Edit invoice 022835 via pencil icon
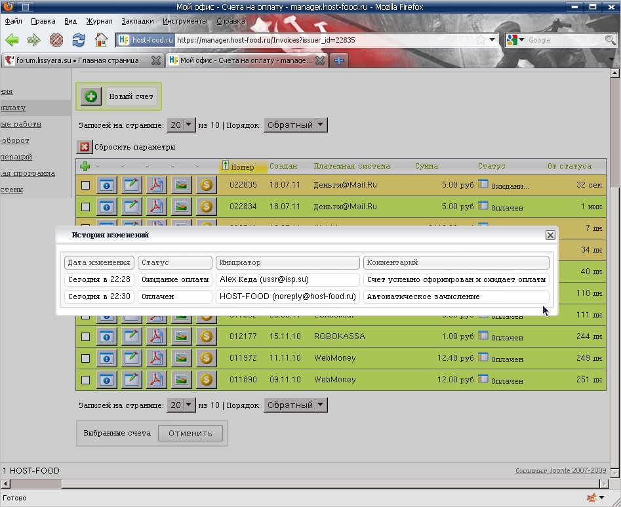Screen dimensions: 621x507 tap(132, 185)
